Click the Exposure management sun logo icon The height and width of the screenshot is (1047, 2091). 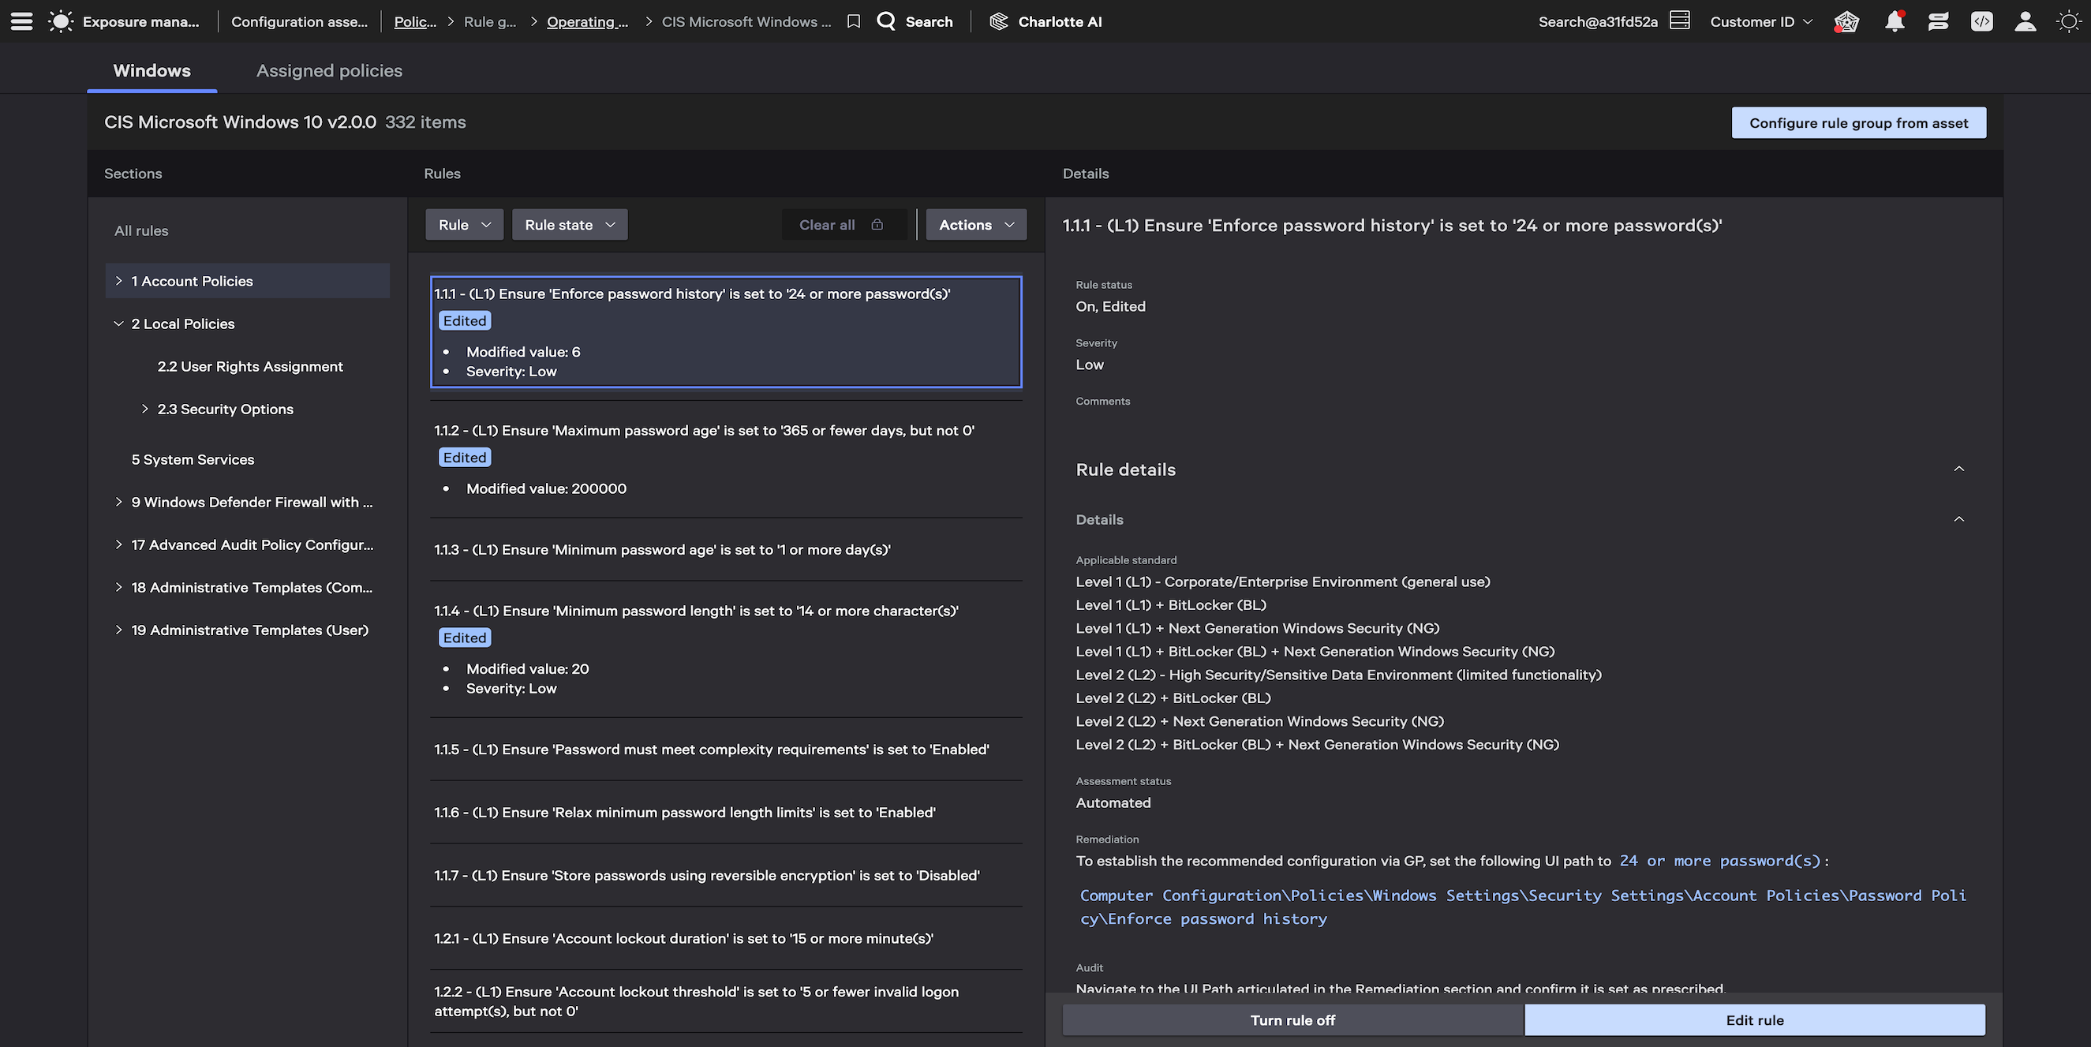61,22
